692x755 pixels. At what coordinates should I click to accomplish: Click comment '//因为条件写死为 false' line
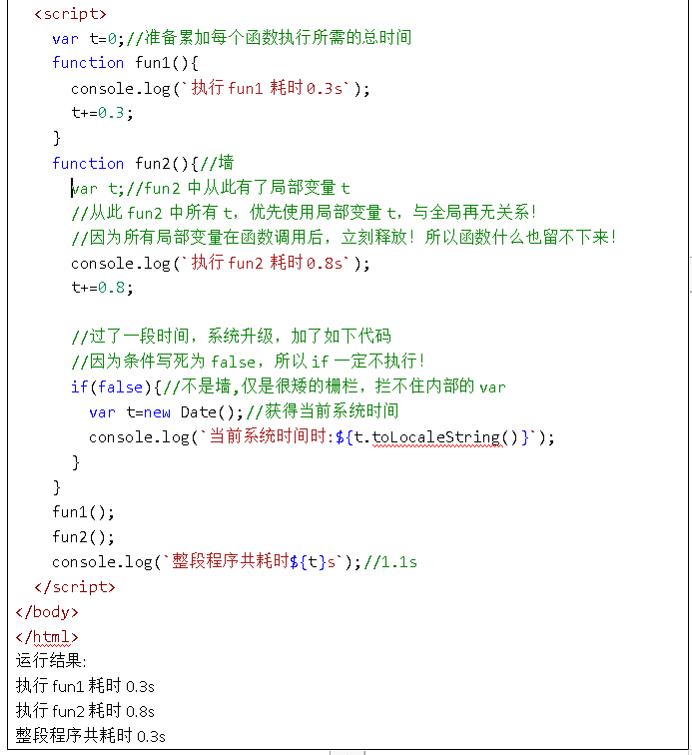(x=248, y=362)
